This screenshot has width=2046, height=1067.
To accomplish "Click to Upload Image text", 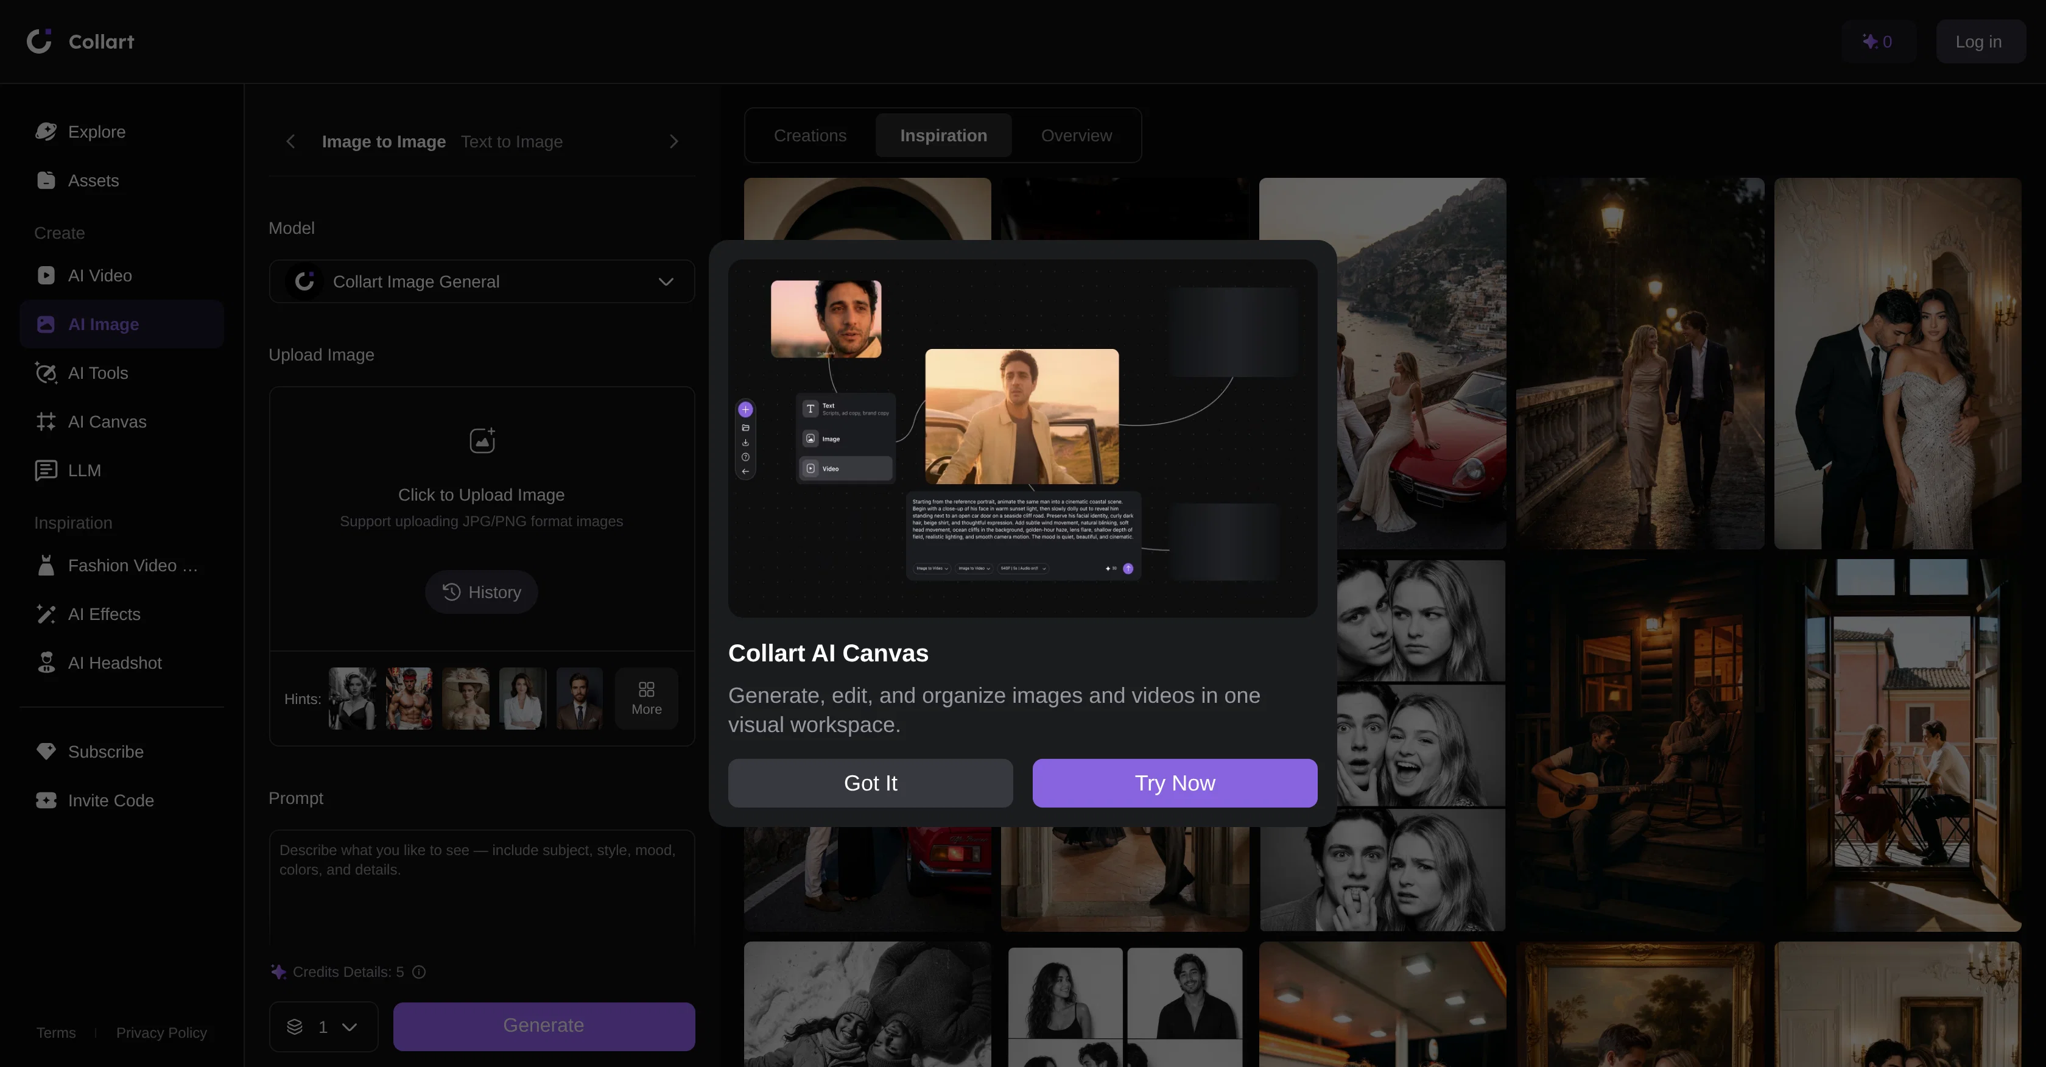I will 481,494.
